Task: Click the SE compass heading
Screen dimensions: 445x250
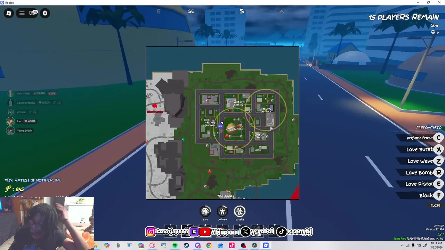Action: (x=191, y=11)
